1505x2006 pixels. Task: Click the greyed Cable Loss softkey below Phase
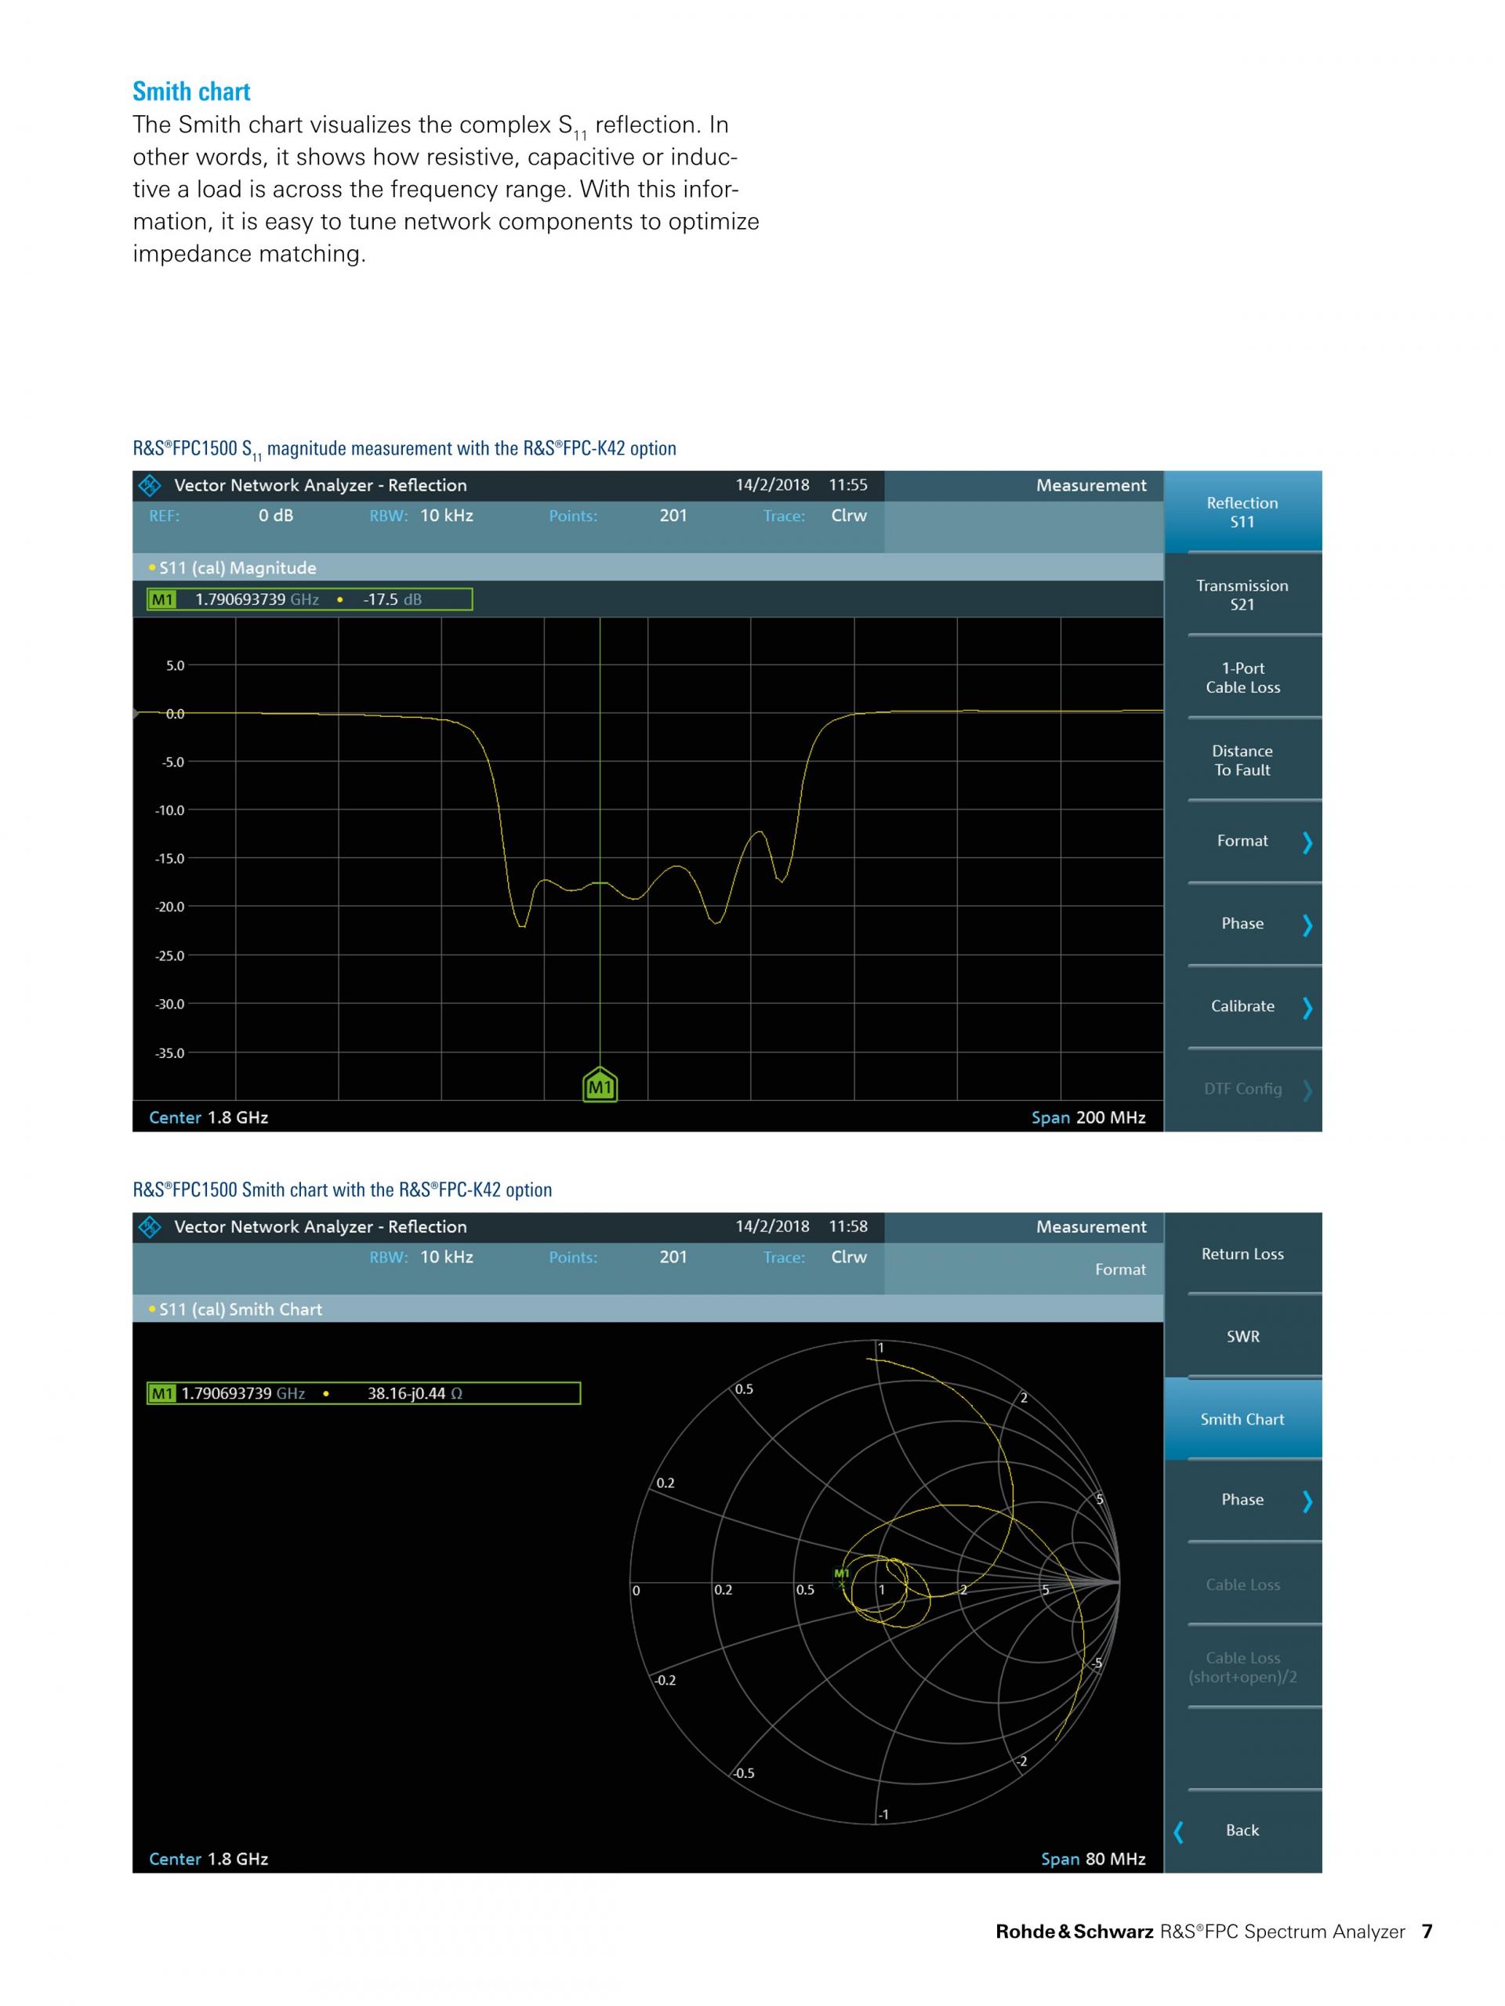(x=1242, y=1584)
